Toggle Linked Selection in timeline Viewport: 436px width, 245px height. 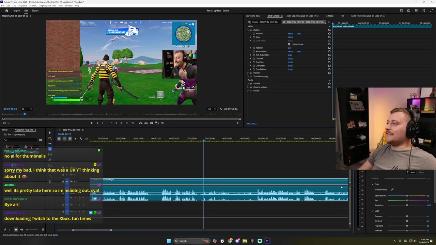70,138
